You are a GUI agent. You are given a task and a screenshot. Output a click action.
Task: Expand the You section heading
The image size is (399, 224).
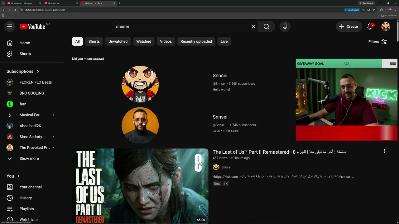pos(13,176)
